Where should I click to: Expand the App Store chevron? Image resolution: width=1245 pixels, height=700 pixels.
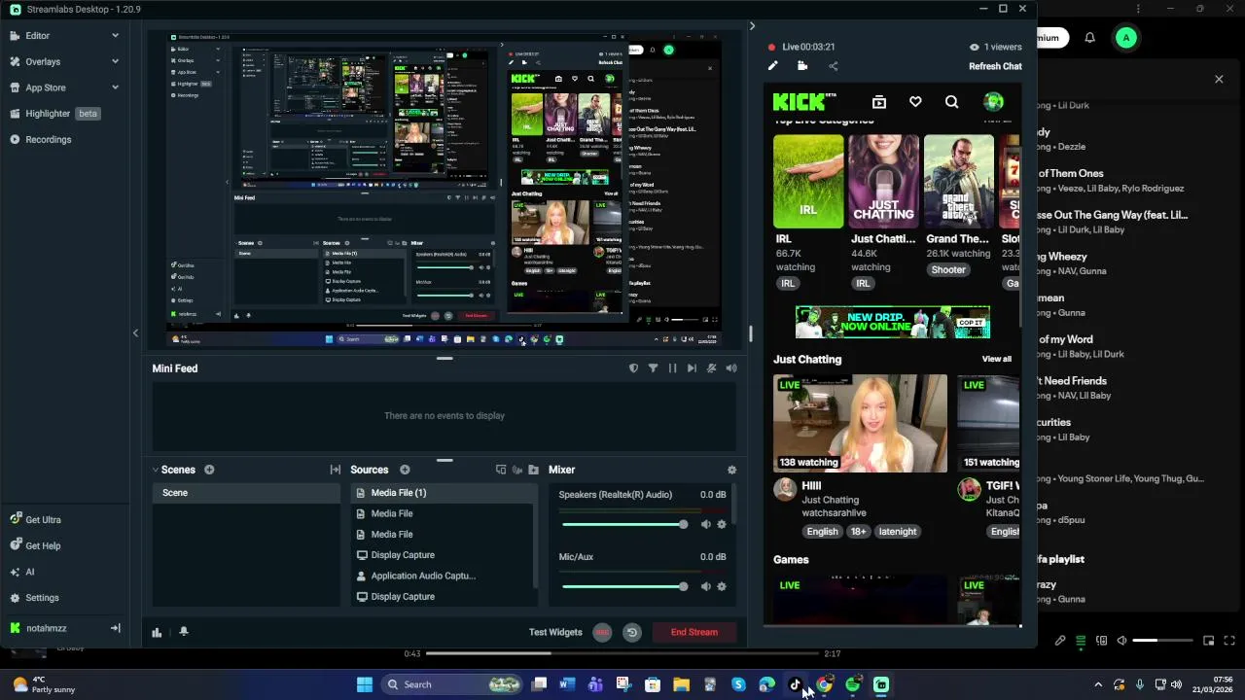[115, 87]
